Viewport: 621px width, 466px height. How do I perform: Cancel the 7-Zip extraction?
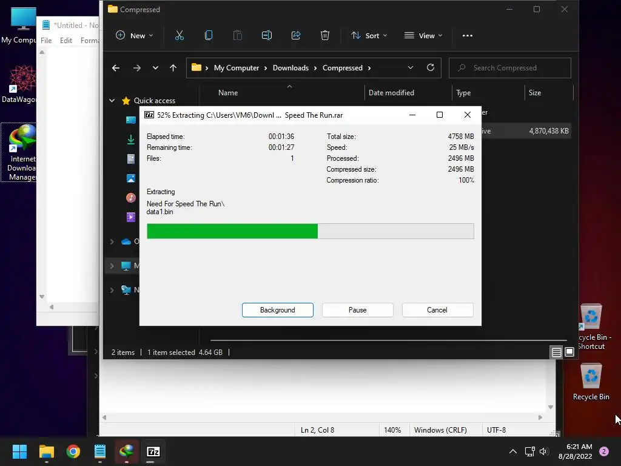tap(437, 310)
